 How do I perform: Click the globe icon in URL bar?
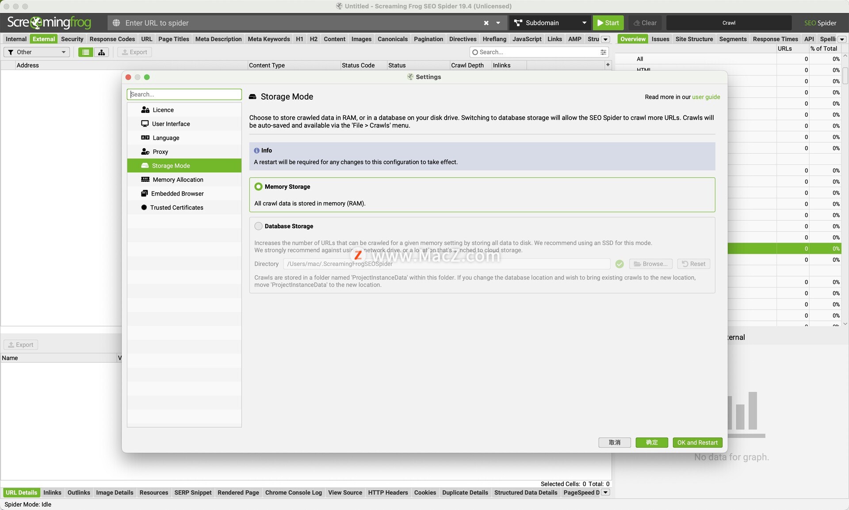point(116,23)
